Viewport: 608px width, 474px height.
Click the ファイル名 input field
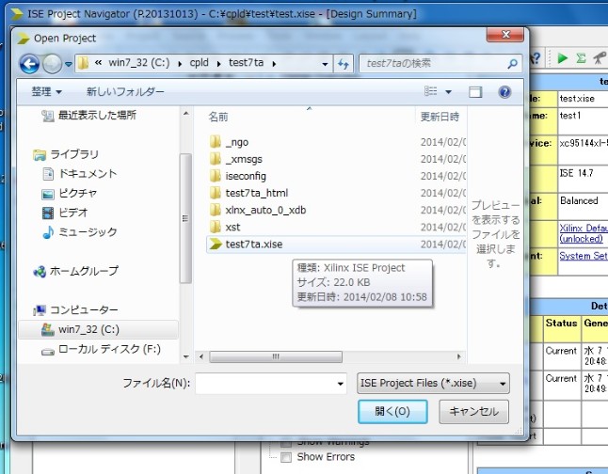[271, 384]
